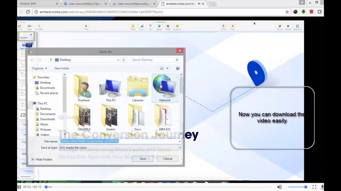
Task: Click the address bar URL
Action: (x=101, y=12)
